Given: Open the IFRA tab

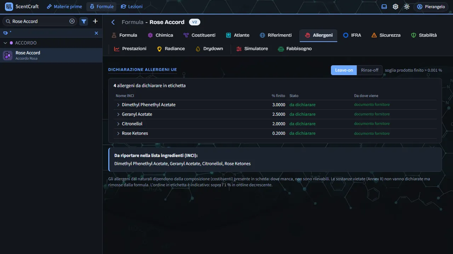Looking at the screenshot, I should [352, 35].
